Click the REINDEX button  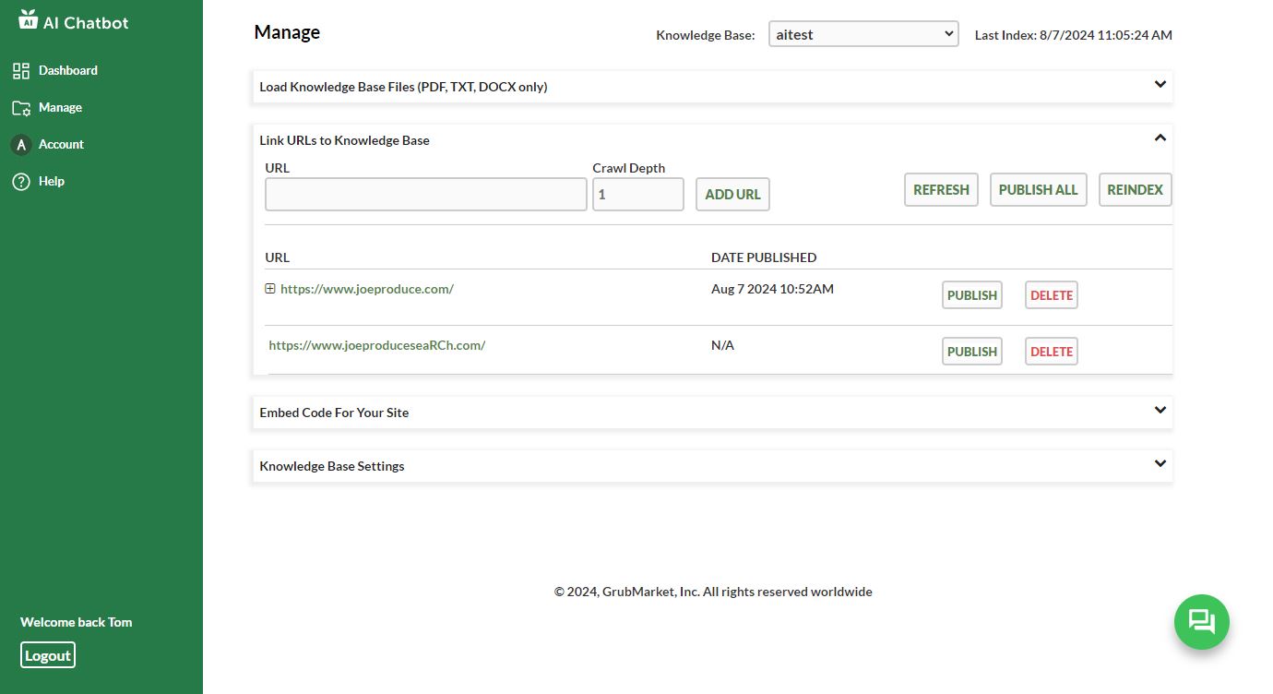[x=1135, y=190]
